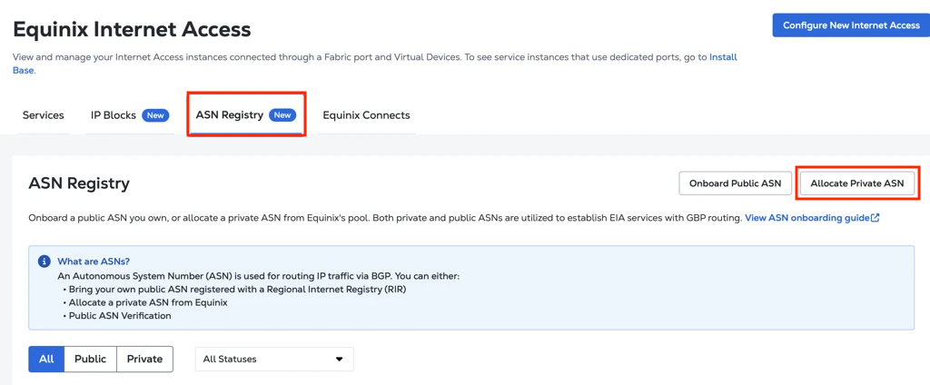Click the What are ASNs? heading
This screenshot has height=385, width=930.
(94, 262)
